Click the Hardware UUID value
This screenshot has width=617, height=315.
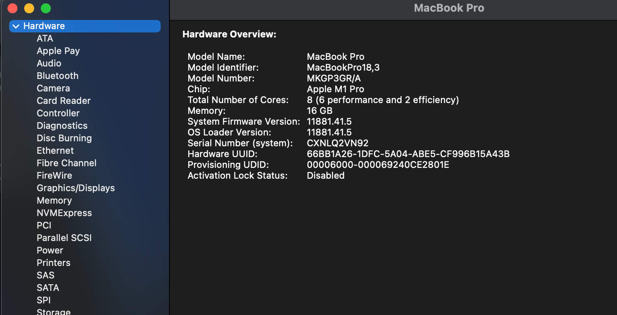click(x=408, y=154)
